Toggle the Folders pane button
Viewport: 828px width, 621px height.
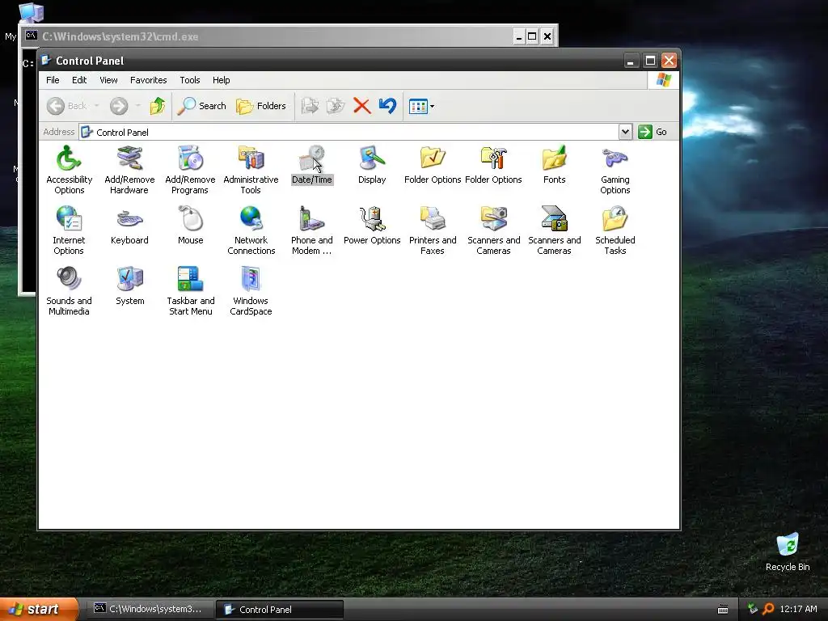pos(261,106)
